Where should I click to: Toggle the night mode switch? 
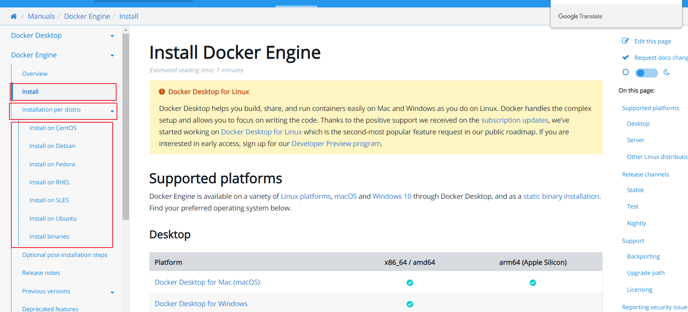pyautogui.click(x=647, y=73)
